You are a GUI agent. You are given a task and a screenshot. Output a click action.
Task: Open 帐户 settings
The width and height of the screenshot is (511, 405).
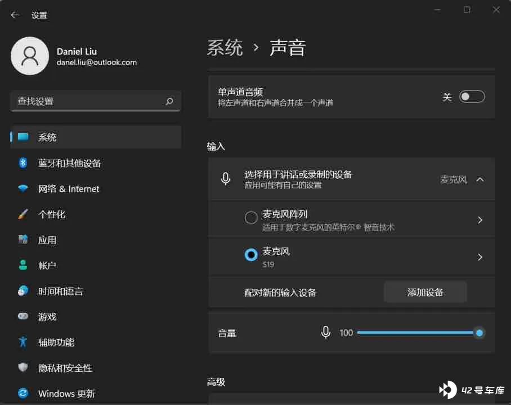coord(96,265)
